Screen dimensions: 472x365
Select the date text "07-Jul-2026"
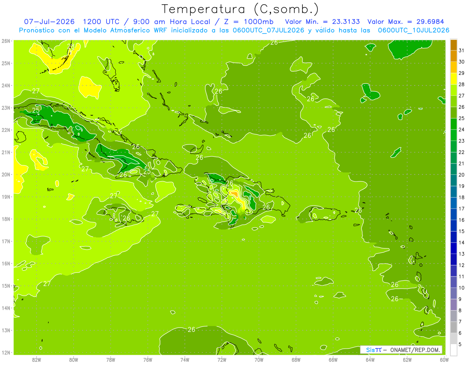coord(50,22)
